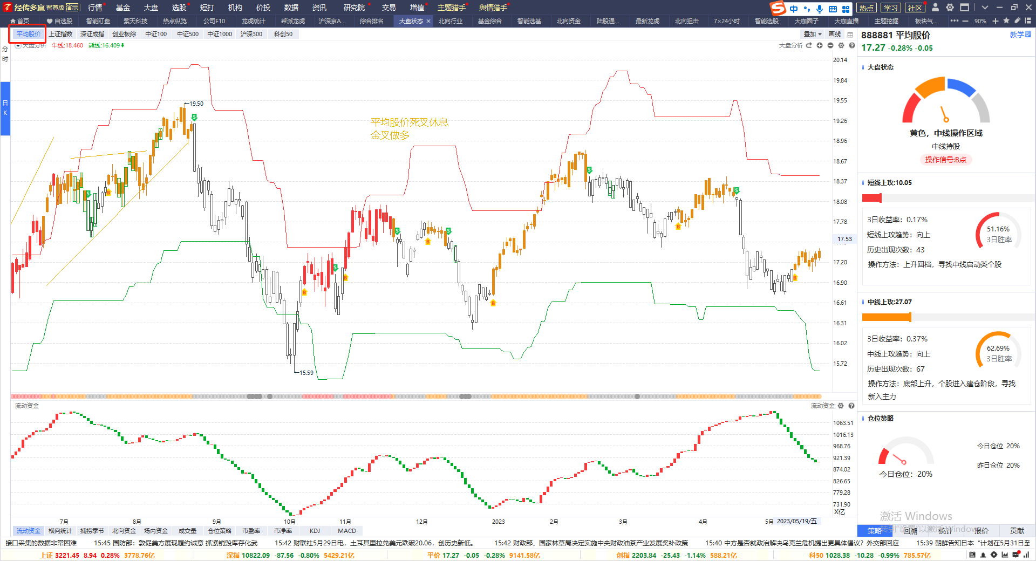Toggle Sogou punctuation mode
Viewport: 1036px width, 561px height.
point(807,9)
